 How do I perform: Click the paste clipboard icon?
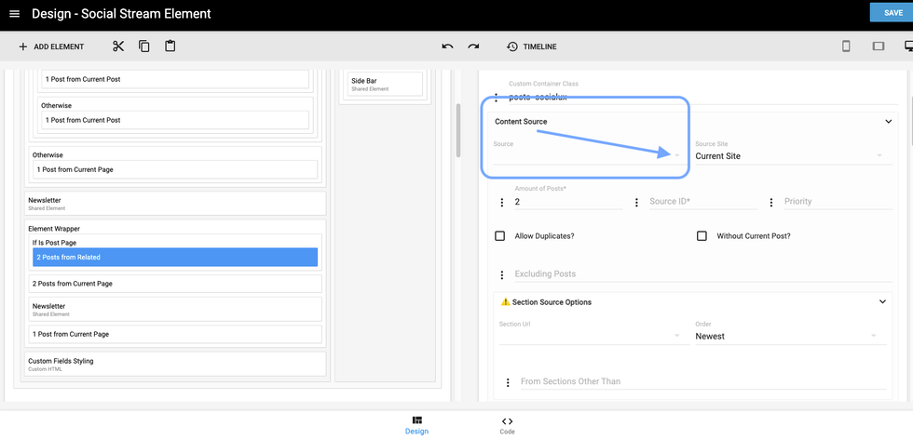[170, 47]
